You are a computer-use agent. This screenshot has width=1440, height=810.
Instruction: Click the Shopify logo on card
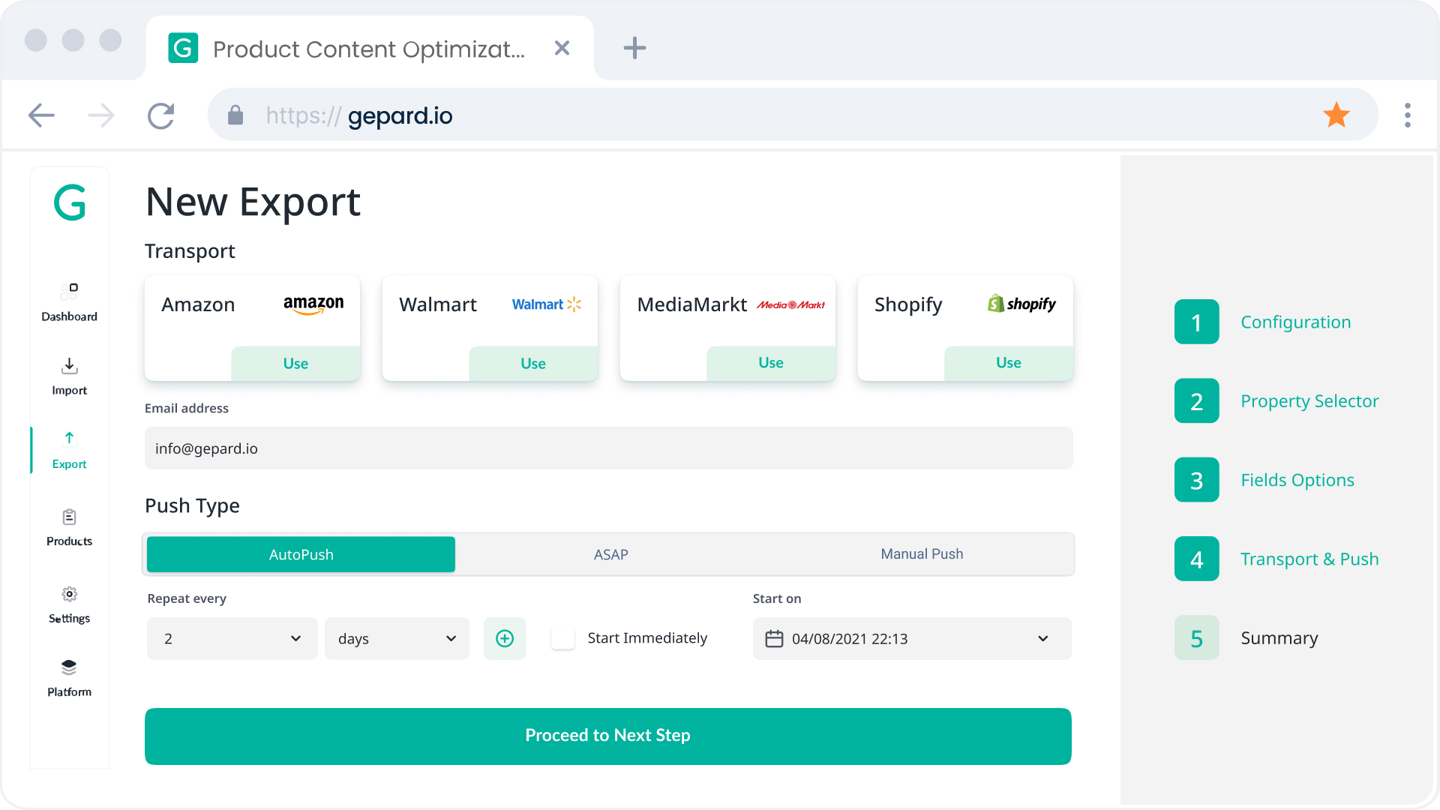tap(1021, 304)
